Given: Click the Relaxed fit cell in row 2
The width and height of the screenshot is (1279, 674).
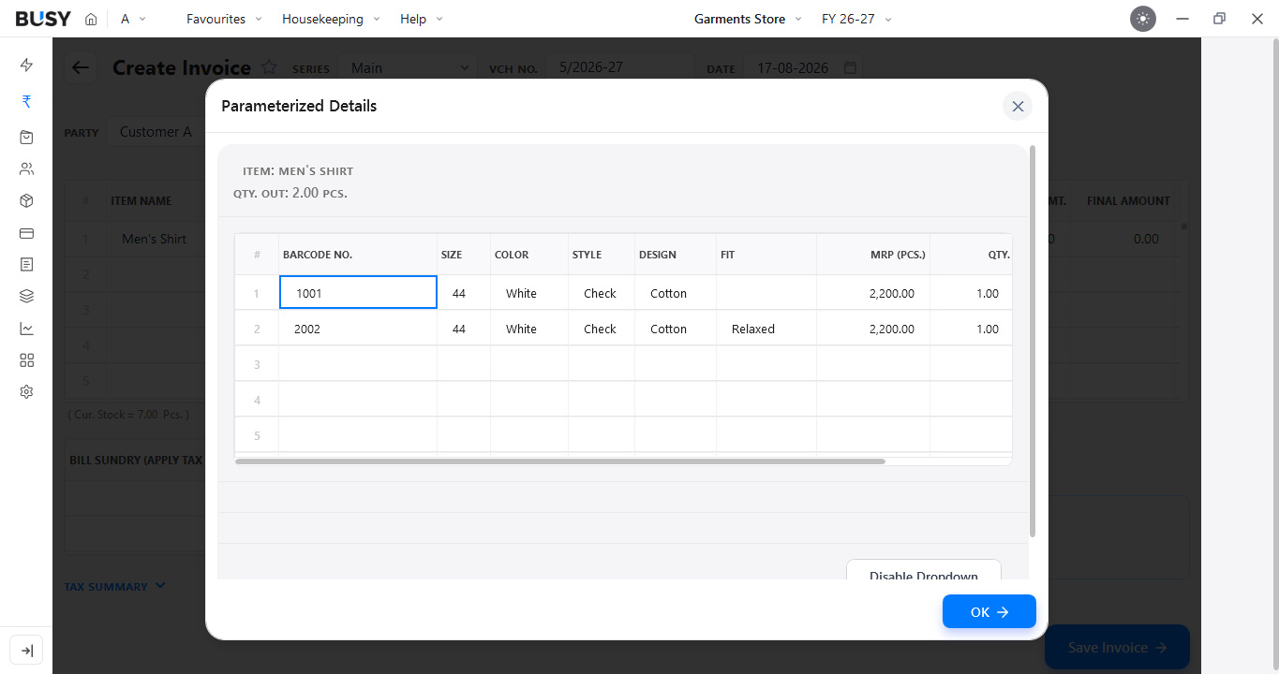Looking at the screenshot, I should click(x=766, y=329).
